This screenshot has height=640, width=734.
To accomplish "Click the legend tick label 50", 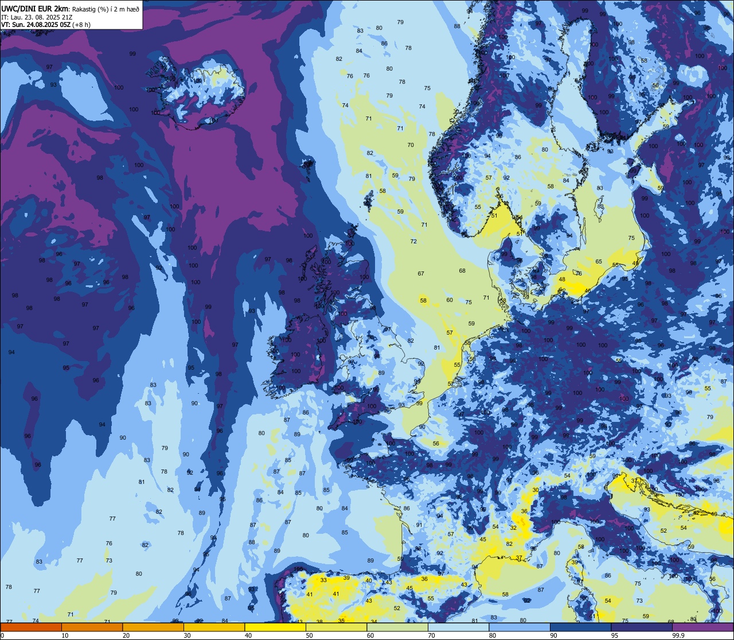I will (x=309, y=635).
